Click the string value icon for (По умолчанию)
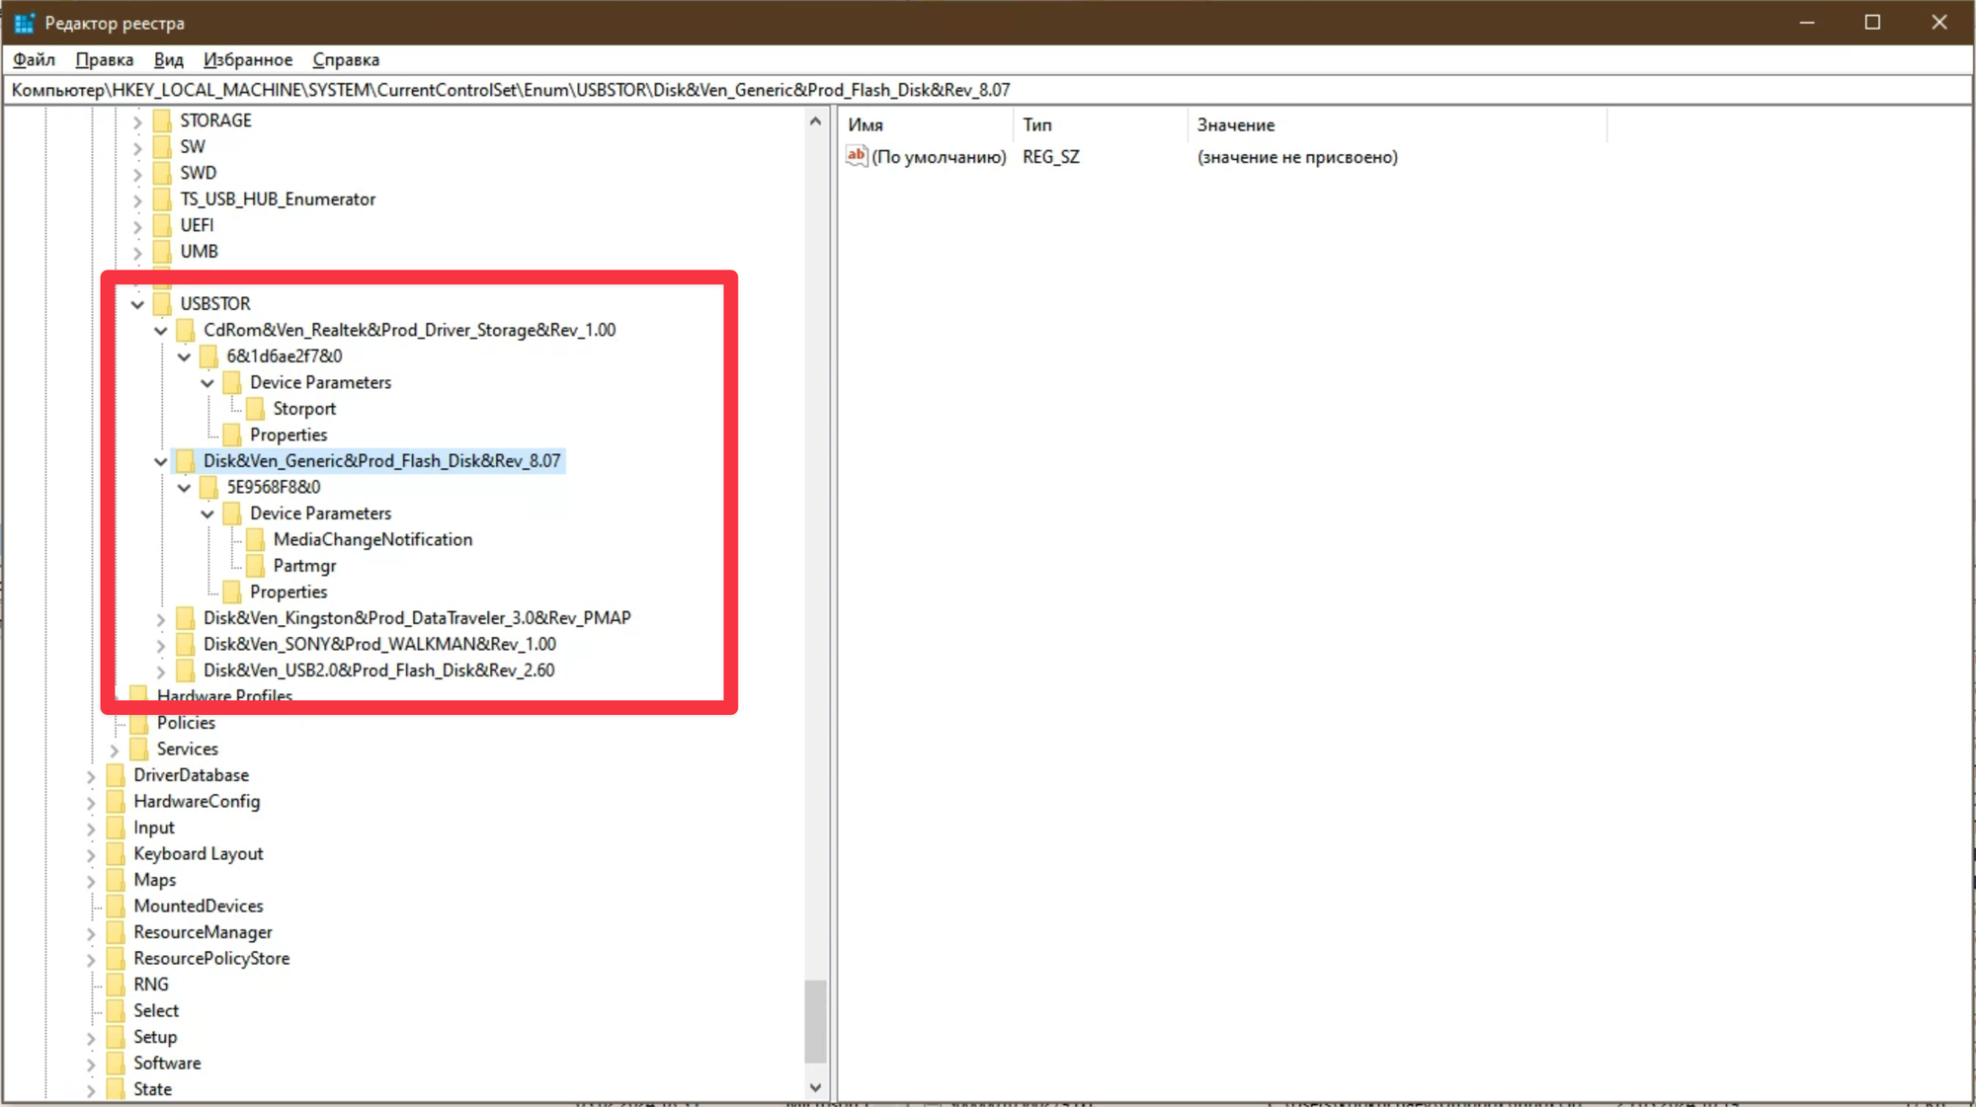This screenshot has width=1976, height=1107. 857,156
